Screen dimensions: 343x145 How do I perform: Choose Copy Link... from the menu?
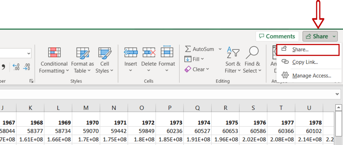tap(308, 62)
